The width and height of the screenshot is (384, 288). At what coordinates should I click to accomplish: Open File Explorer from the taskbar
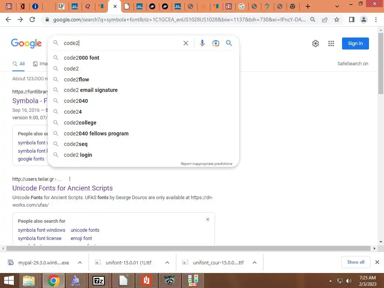tap(29, 280)
